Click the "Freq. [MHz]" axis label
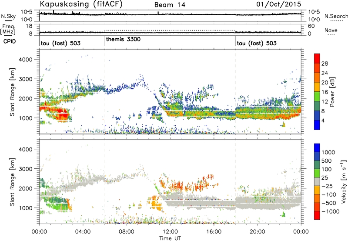 [x=8, y=30]
